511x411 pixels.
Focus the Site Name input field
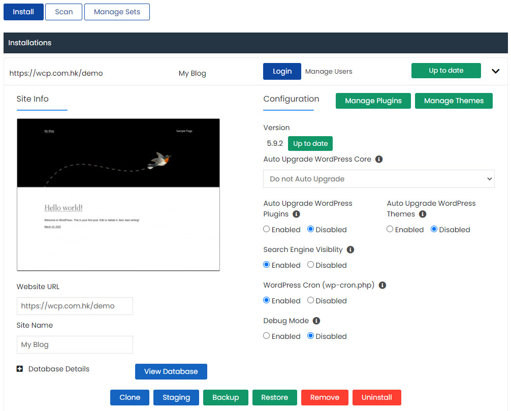[x=75, y=344]
